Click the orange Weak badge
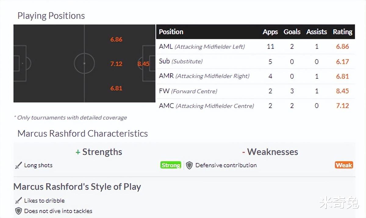 pos(344,165)
